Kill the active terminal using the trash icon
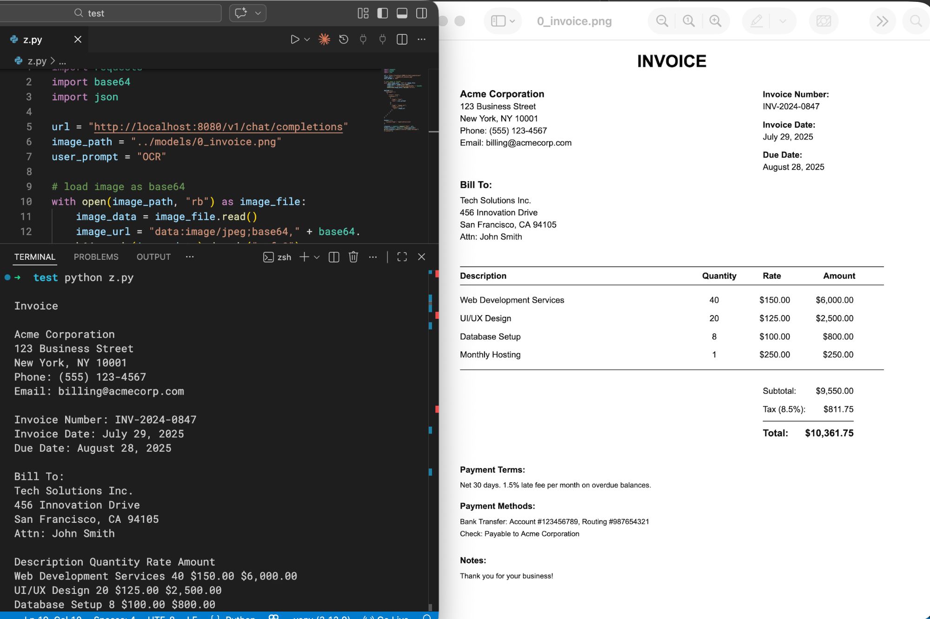 [353, 257]
